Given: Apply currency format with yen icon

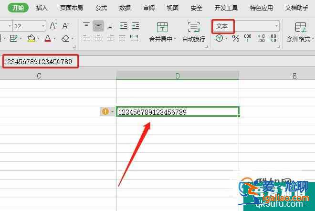Looking at the screenshot, I should pyautogui.click(x=219, y=38).
